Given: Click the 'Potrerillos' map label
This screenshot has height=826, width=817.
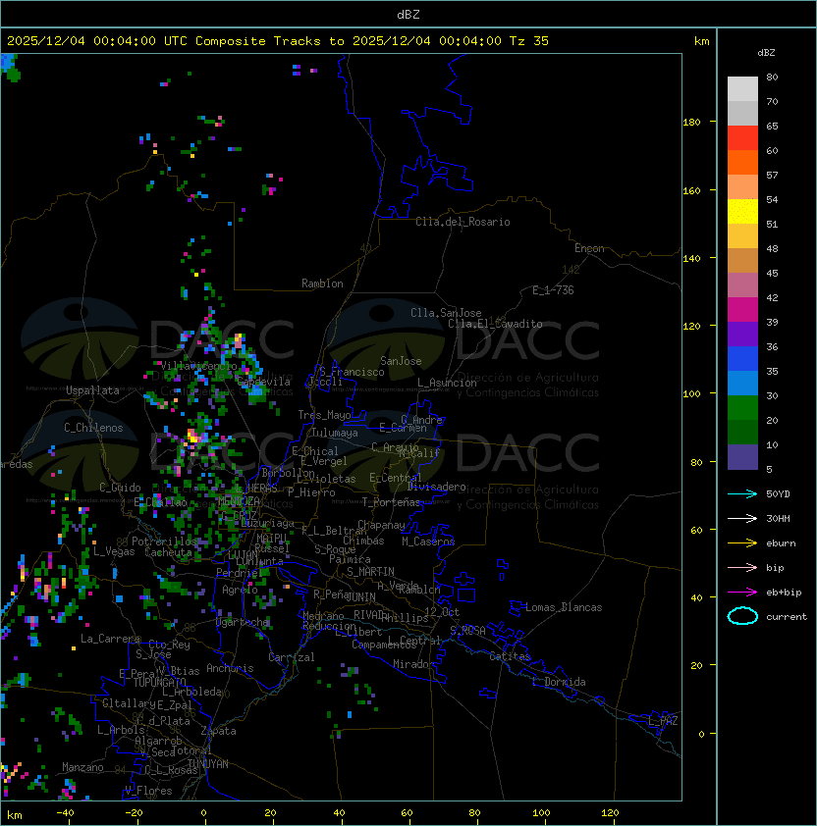Looking at the screenshot, I should (164, 541).
